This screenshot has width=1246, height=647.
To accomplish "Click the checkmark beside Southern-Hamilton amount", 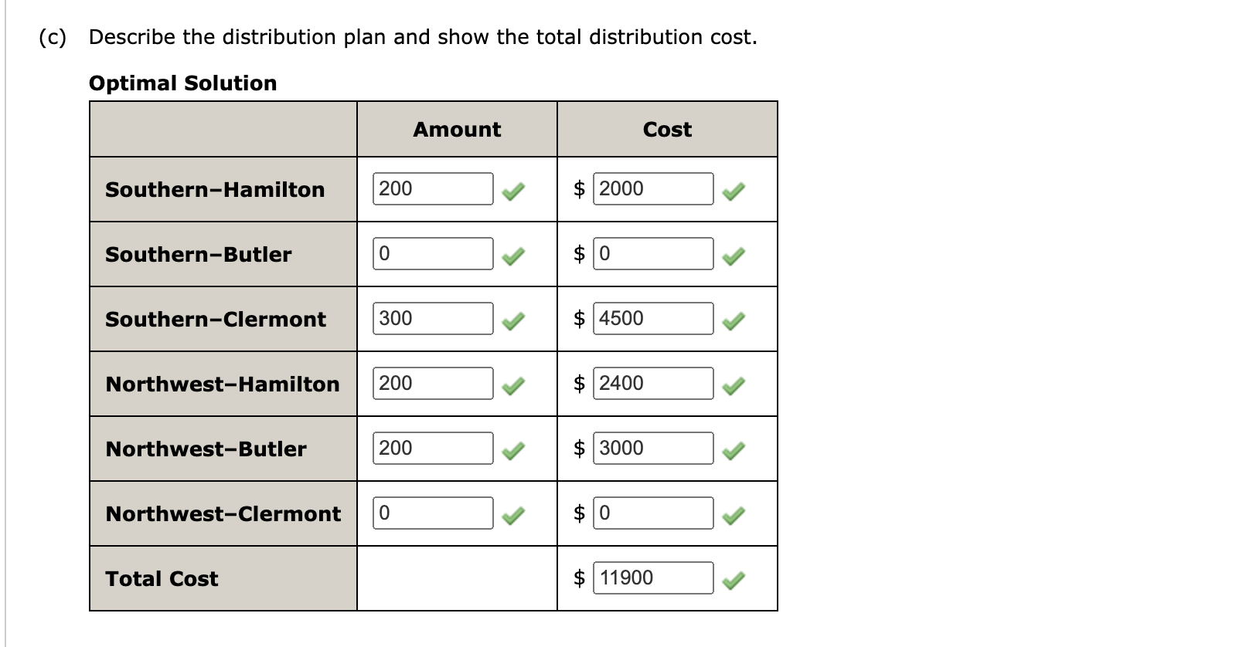I will (516, 188).
